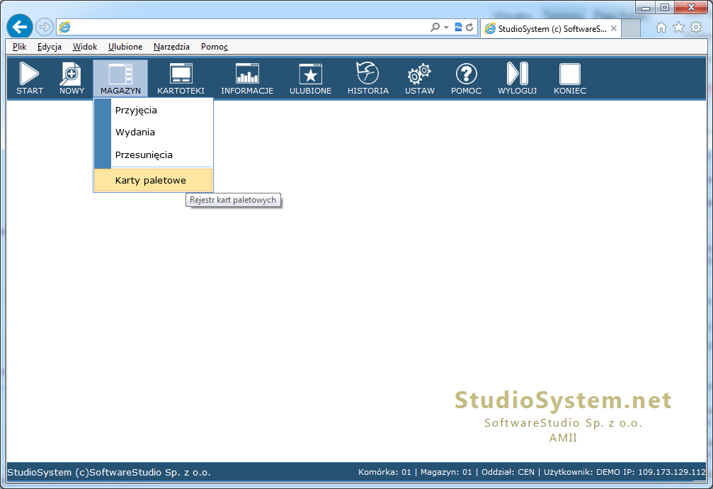Collapse the MAGAZYN dropdown menu
Screen dimensions: 713x489
tap(120, 78)
